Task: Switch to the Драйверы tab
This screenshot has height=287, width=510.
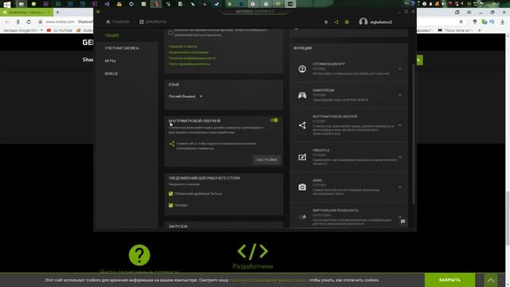Action: coord(153,22)
